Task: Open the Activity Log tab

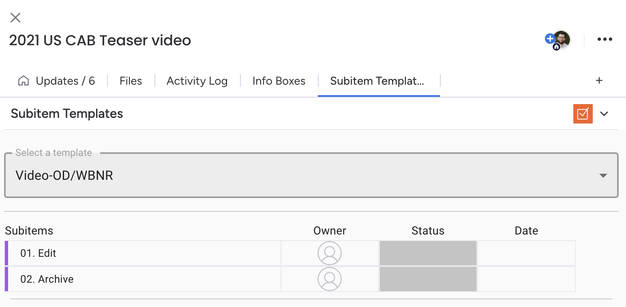Action: pyautogui.click(x=197, y=81)
